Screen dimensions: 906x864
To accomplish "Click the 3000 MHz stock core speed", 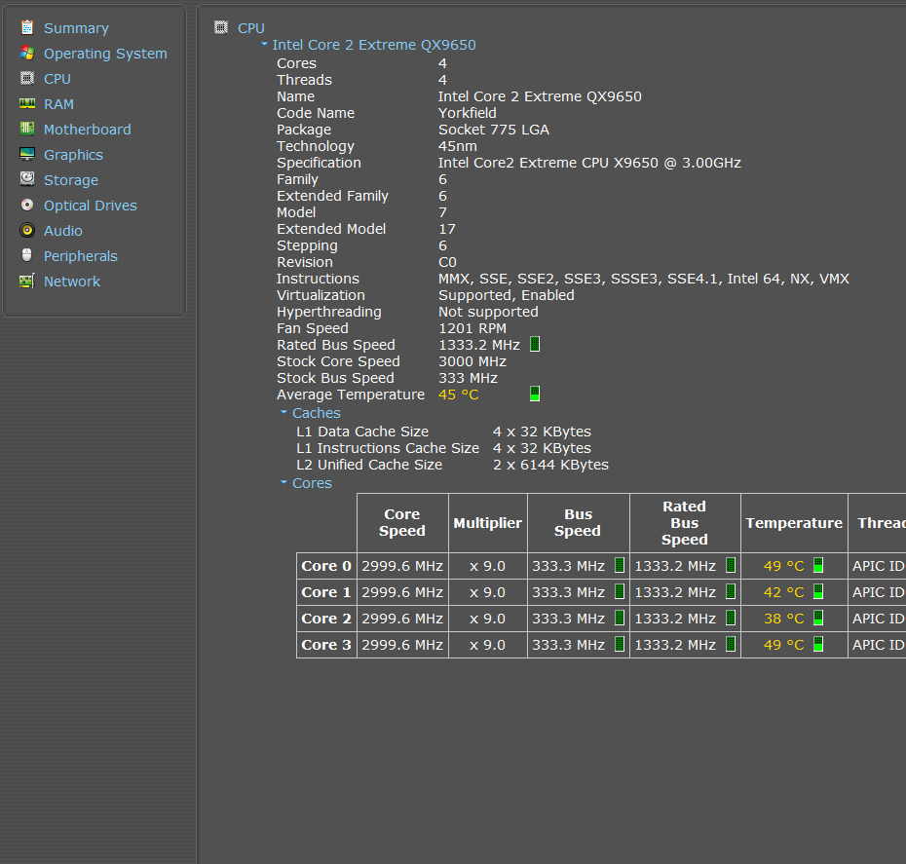I will (x=472, y=361).
